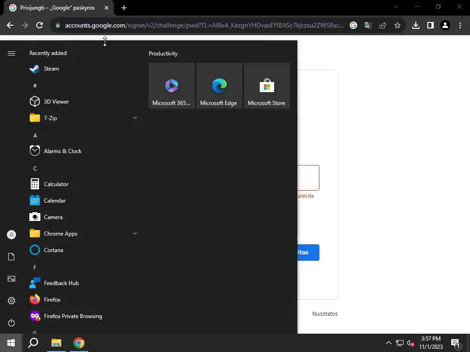Bookmark this page with the star
This screenshot has width=470, height=352.
click(397, 26)
